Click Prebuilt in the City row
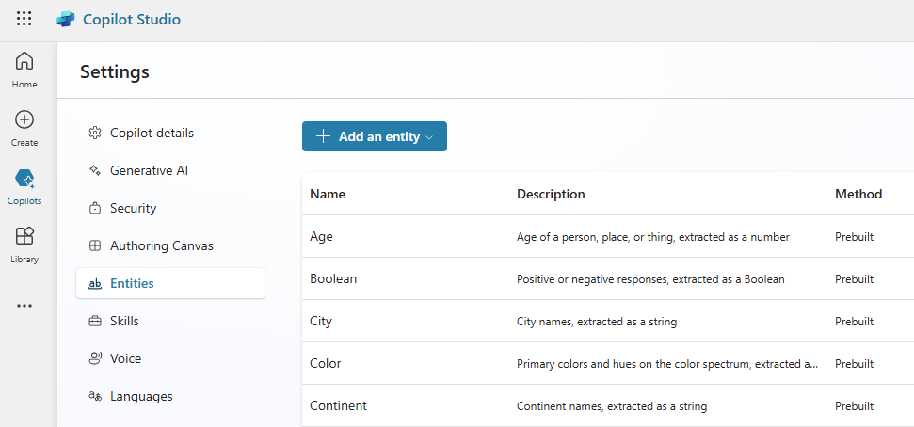Image resolution: width=914 pixels, height=427 pixels. click(854, 322)
